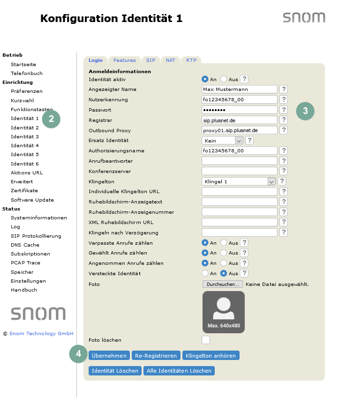Screen dimensions: 346x397
Task: Open help for Klingeln nach Verzögerung
Action: pos(284,232)
